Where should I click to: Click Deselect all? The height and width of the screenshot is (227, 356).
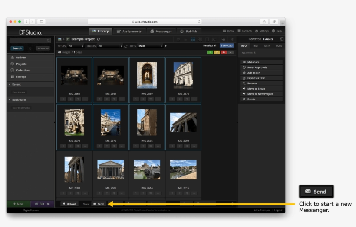coord(209,45)
